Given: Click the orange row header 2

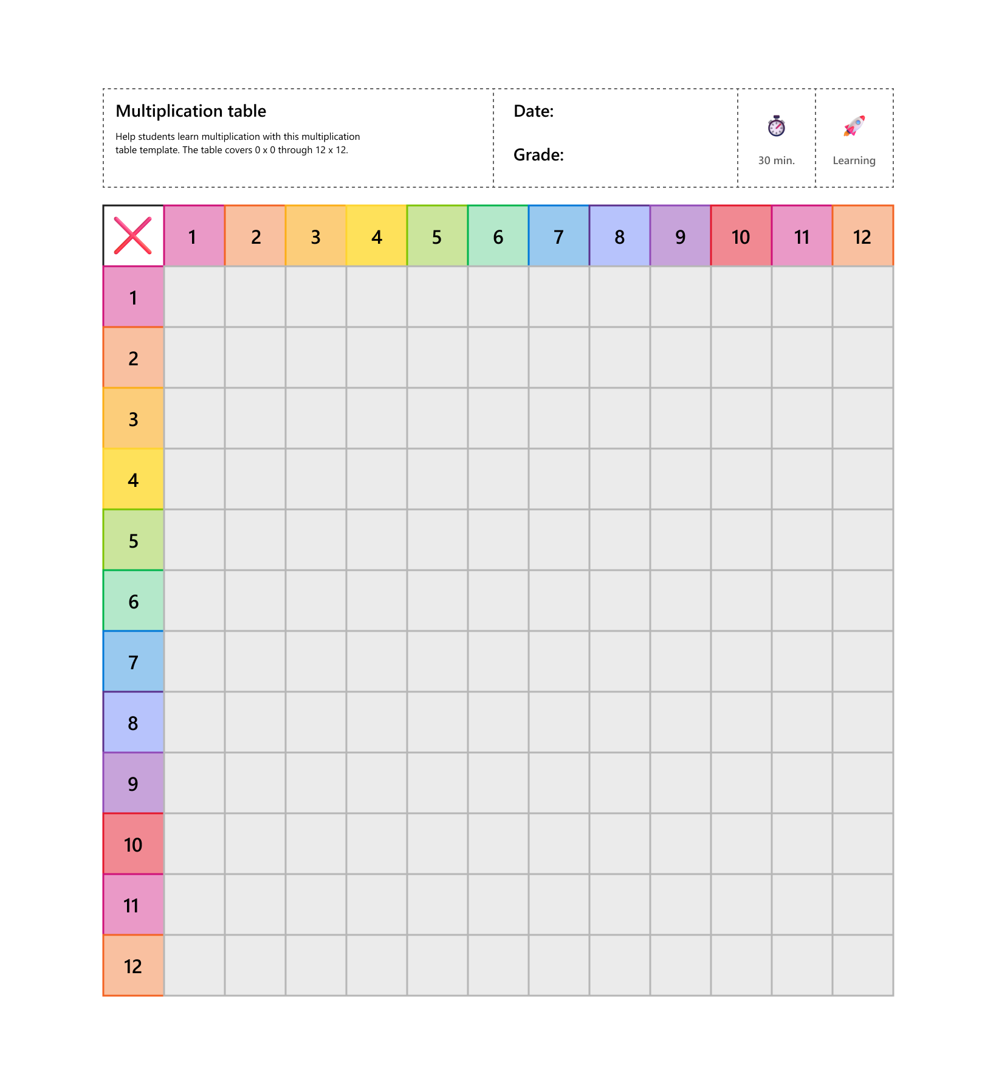Looking at the screenshot, I should pos(134,358).
